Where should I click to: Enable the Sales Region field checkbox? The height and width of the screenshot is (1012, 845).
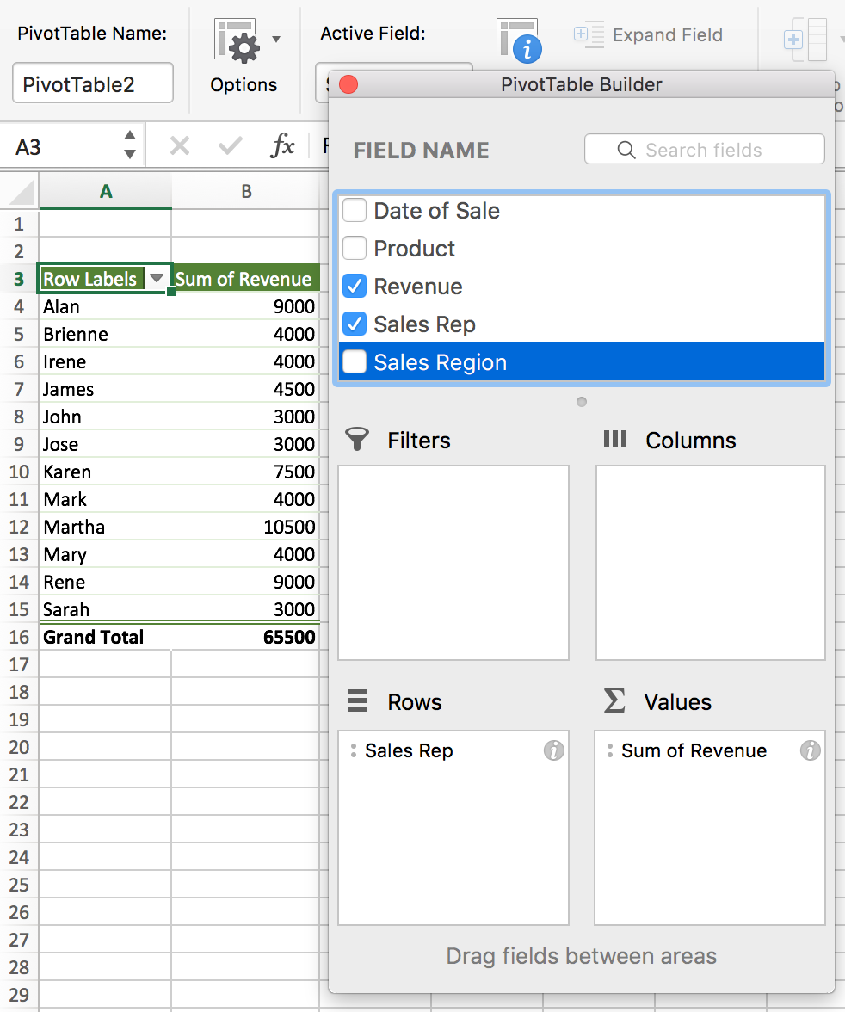click(354, 361)
